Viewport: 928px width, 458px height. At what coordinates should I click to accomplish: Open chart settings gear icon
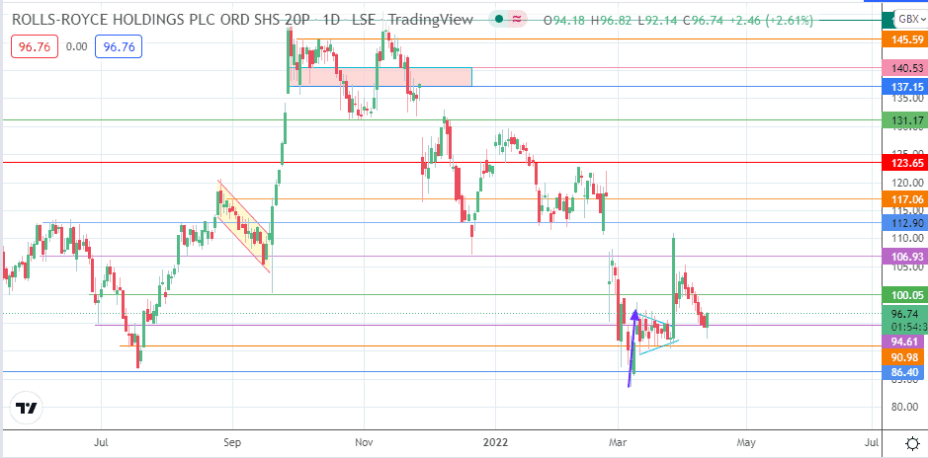pyautogui.click(x=912, y=442)
